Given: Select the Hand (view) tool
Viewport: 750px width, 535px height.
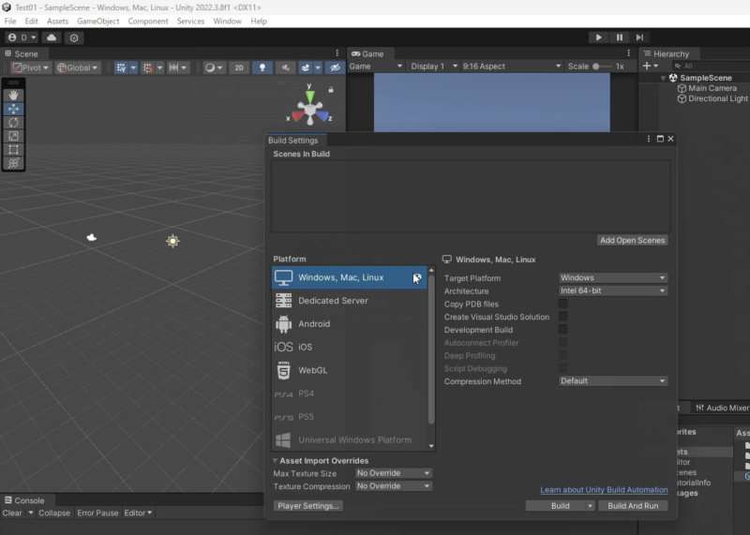Looking at the screenshot, I should click(x=13, y=96).
